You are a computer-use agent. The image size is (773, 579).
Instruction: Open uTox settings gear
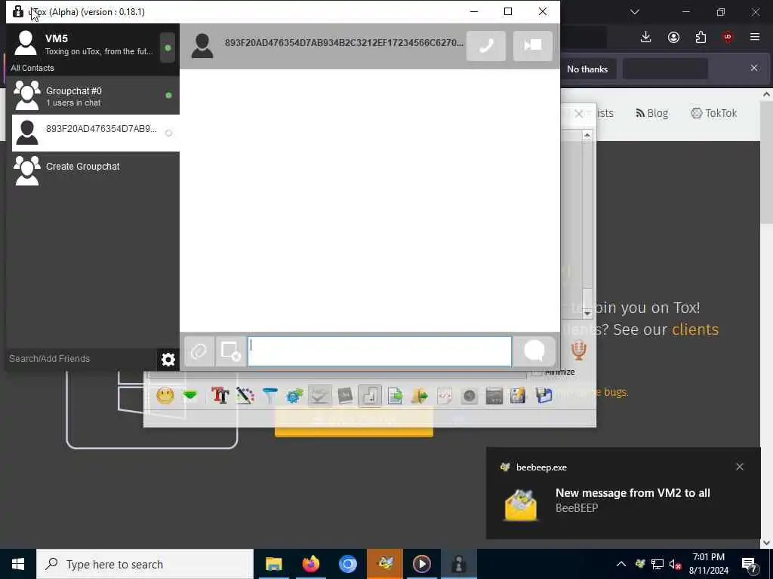168,360
